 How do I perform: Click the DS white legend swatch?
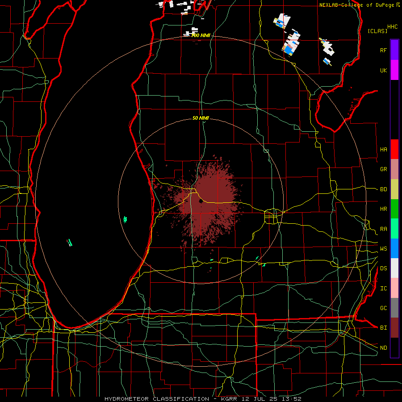(394, 268)
